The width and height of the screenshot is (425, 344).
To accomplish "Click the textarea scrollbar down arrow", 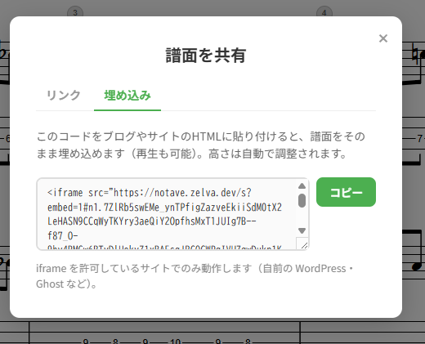I will [x=302, y=230].
